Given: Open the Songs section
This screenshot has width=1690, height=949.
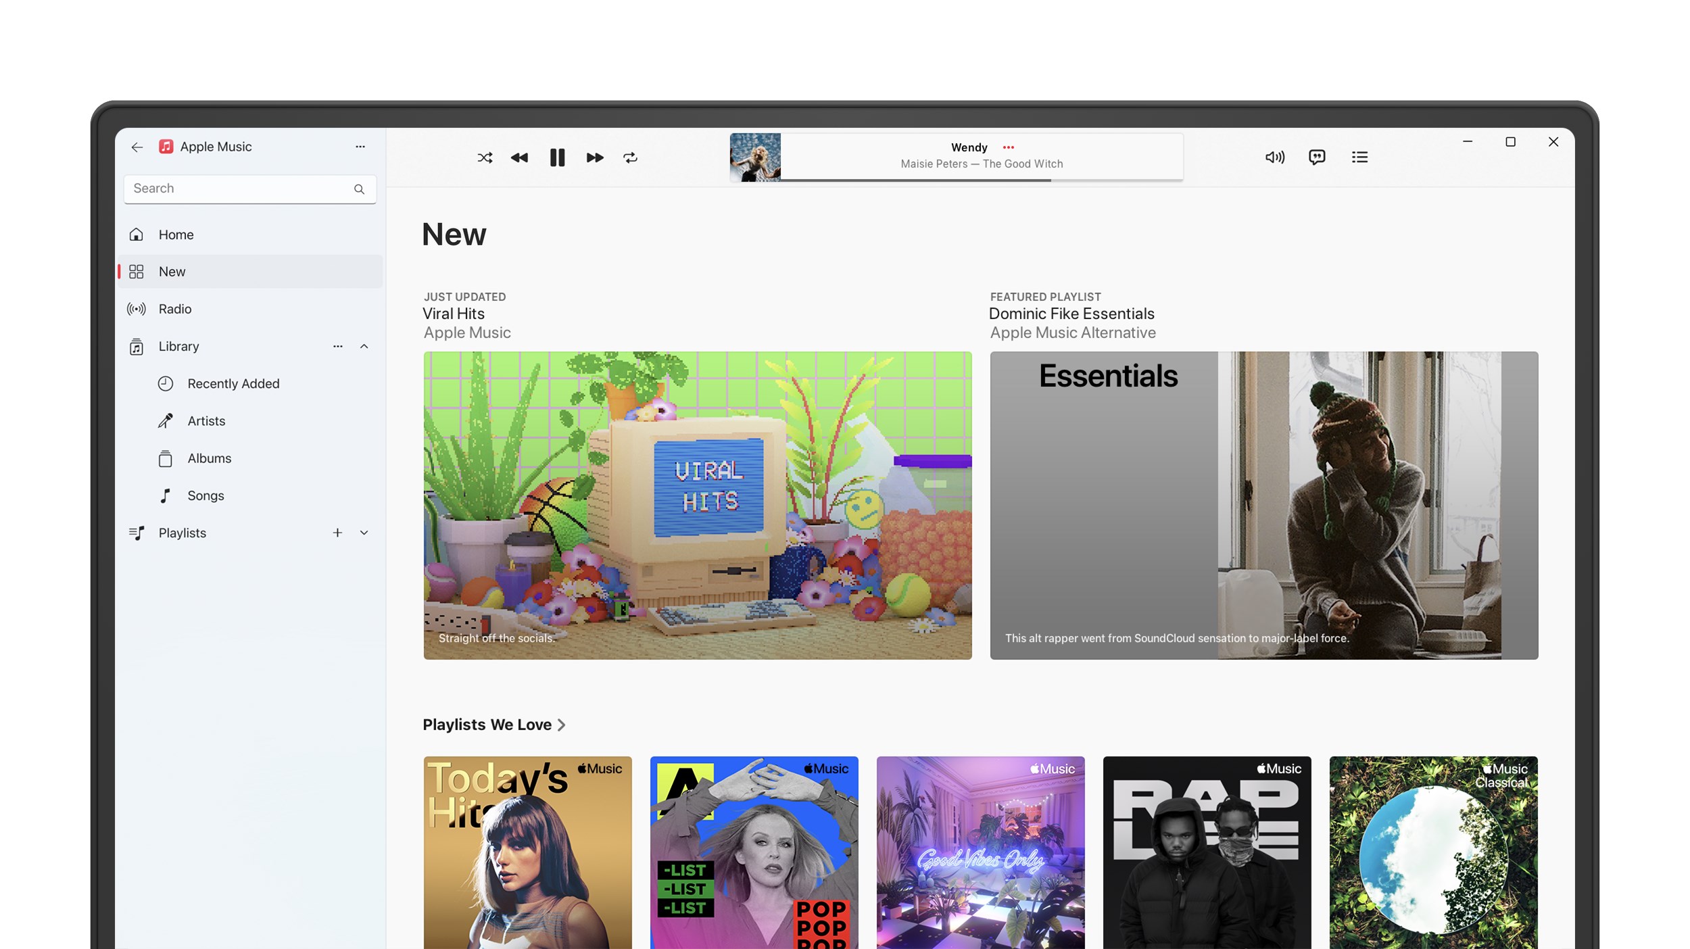Looking at the screenshot, I should 205,495.
